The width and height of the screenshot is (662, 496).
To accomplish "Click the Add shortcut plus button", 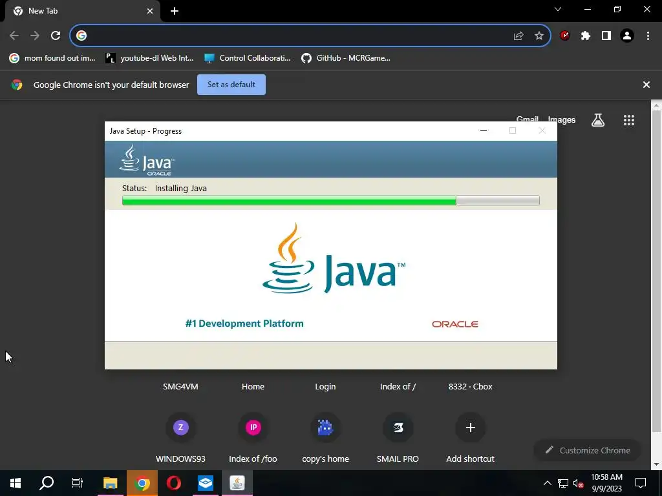I will click(x=471, y=428).
